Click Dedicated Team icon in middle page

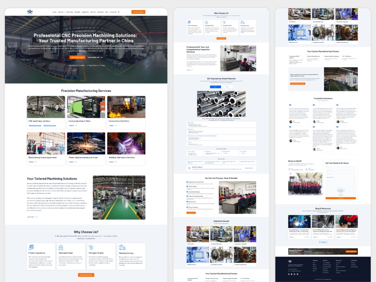tap(206, 22)
